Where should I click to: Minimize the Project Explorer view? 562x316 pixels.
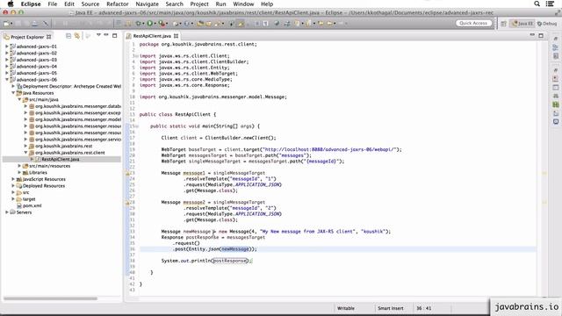(x=106, y=35)
